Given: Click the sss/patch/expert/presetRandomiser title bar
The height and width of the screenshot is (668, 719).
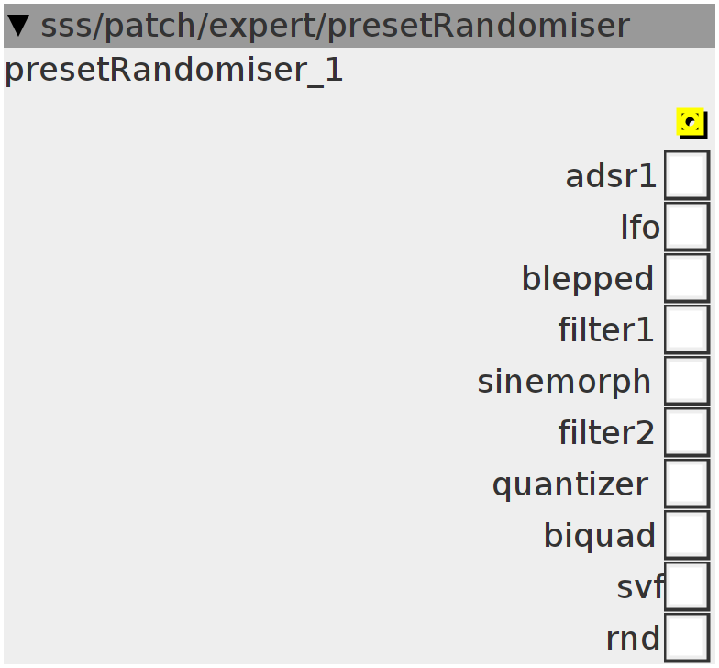Looking at the screenshot, I should pyautogui.click(x=359, y=26).
